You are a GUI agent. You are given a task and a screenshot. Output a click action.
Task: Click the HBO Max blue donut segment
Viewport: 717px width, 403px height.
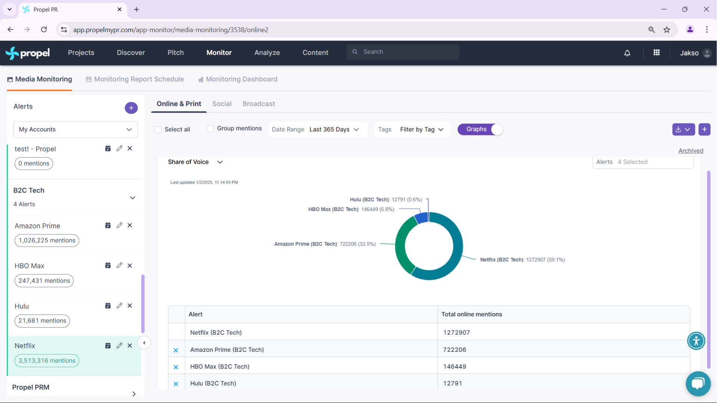422,218
